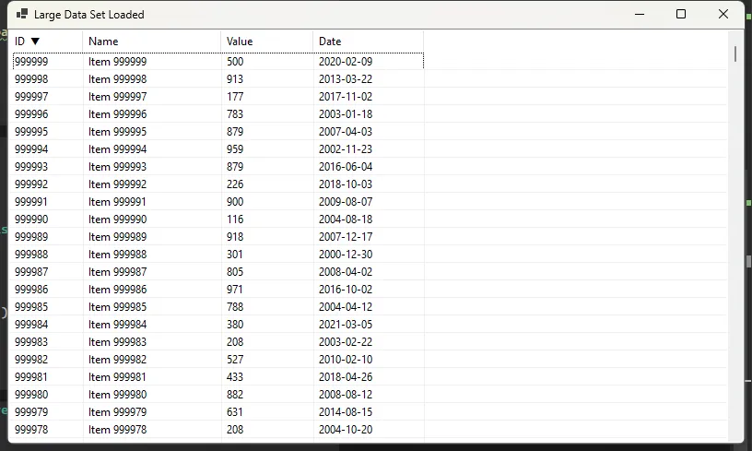Minimize the Large Data Set window
The width and height of the screenshot is (752, 451).
(x=639, y=14)
